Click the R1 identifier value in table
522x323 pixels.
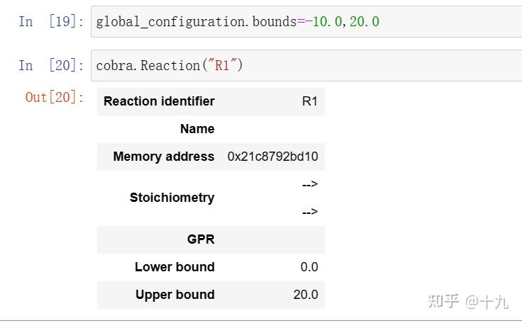tap(309, 101)
